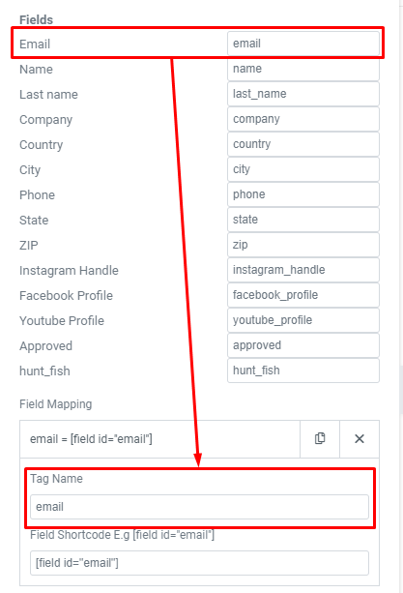Click the Field Shortcode input box

(199, 563)
